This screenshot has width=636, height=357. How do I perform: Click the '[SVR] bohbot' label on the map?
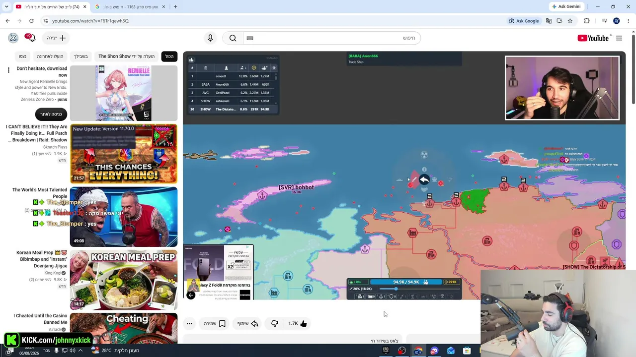pos(296,187)
